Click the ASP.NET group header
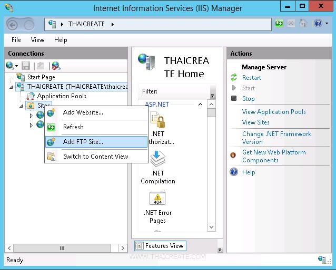 157,105
